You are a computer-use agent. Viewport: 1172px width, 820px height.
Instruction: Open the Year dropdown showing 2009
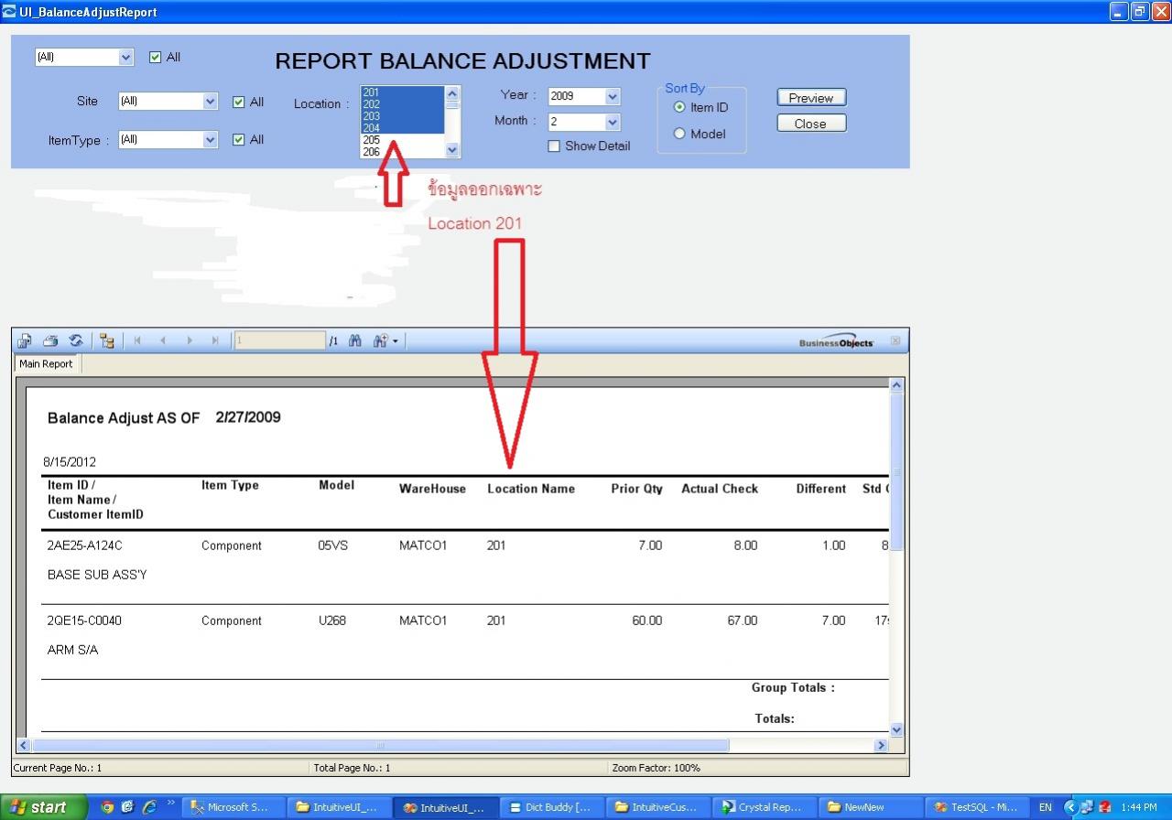click(x=613, y=96)
